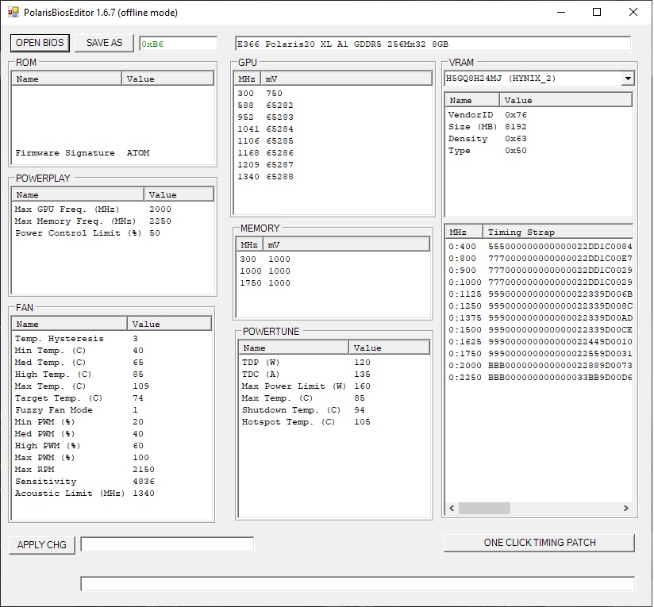Select the Max PWM (%) row
654x607 pixels.
click(x=111, y=457)
